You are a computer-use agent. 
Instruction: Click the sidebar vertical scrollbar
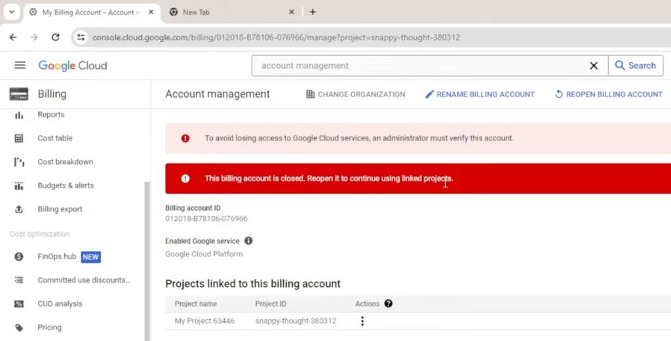tap(147, 249)
